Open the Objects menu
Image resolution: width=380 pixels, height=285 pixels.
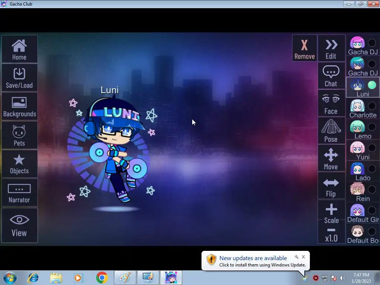click(x=19, y=164)
